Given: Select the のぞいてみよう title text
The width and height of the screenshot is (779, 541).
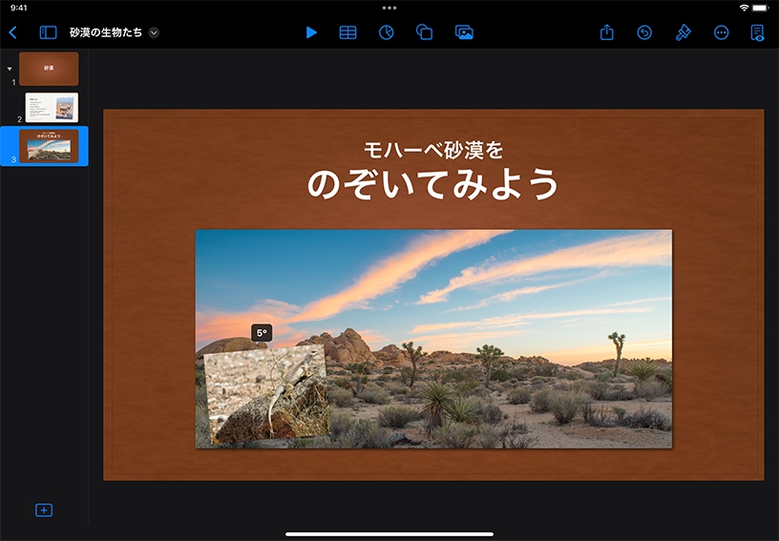Looking at the screenshot, I should (x=432, y=184).
